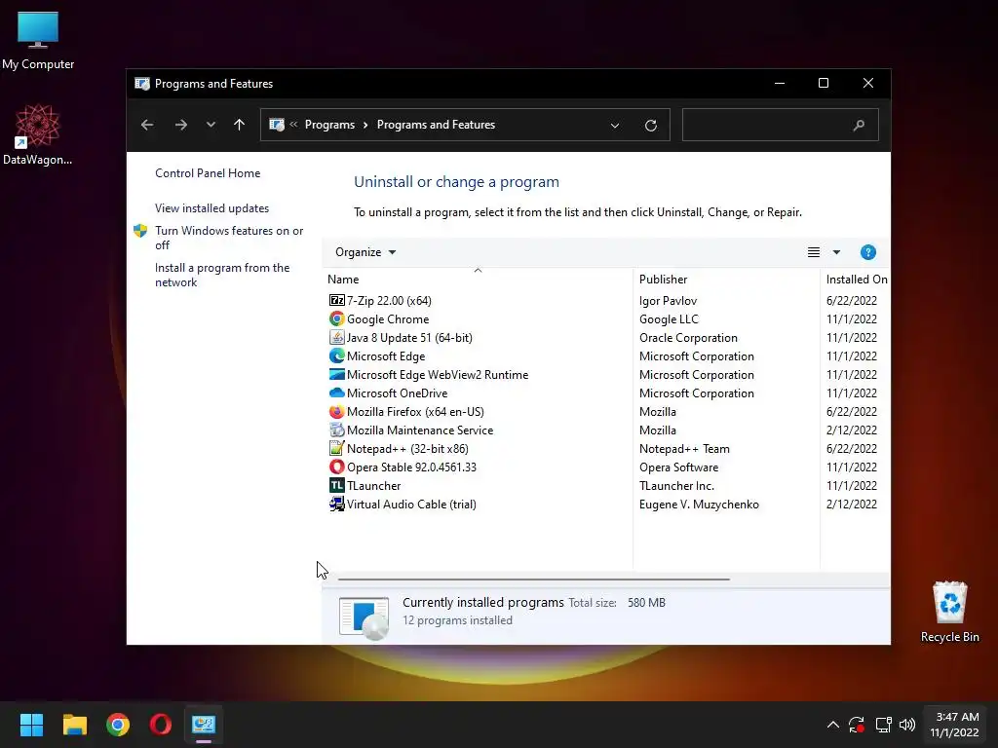Sort by the Installed On column header
Viewport: 998px width, 748px height.
coord(857,280)
